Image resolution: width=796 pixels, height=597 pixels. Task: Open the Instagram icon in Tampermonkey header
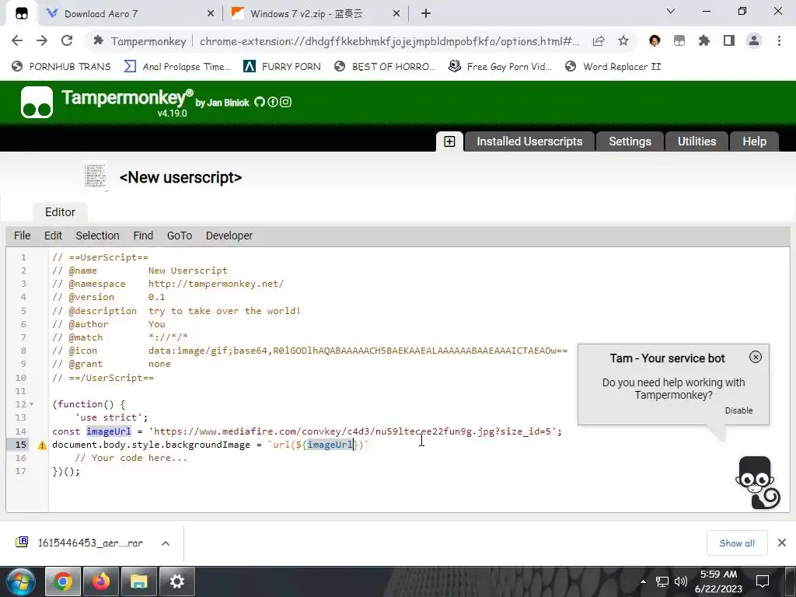coord(286,102)
